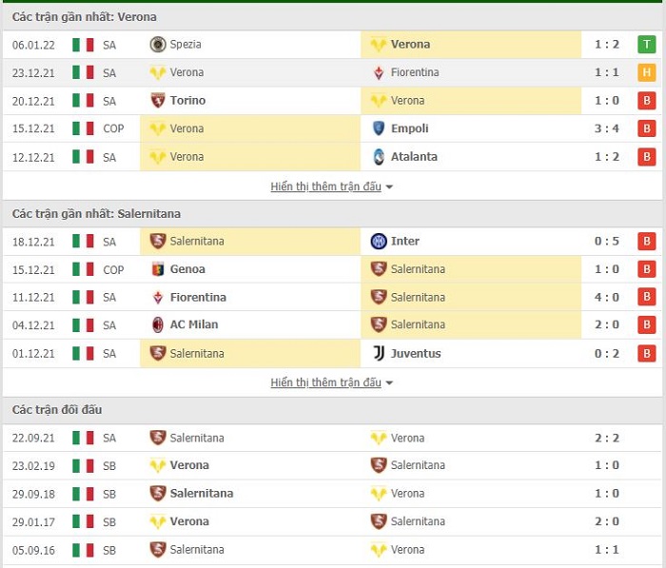Open the Verona 3:4 Empoli score

pos(607,128)
